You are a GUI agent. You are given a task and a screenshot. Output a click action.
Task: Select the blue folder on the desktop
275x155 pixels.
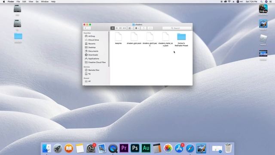pyautogui.click(x=18, y=36)
